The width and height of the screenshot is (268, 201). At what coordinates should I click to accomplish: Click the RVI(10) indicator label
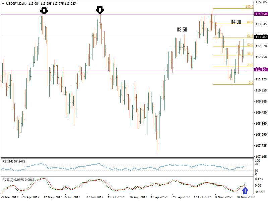pos(8,179)
